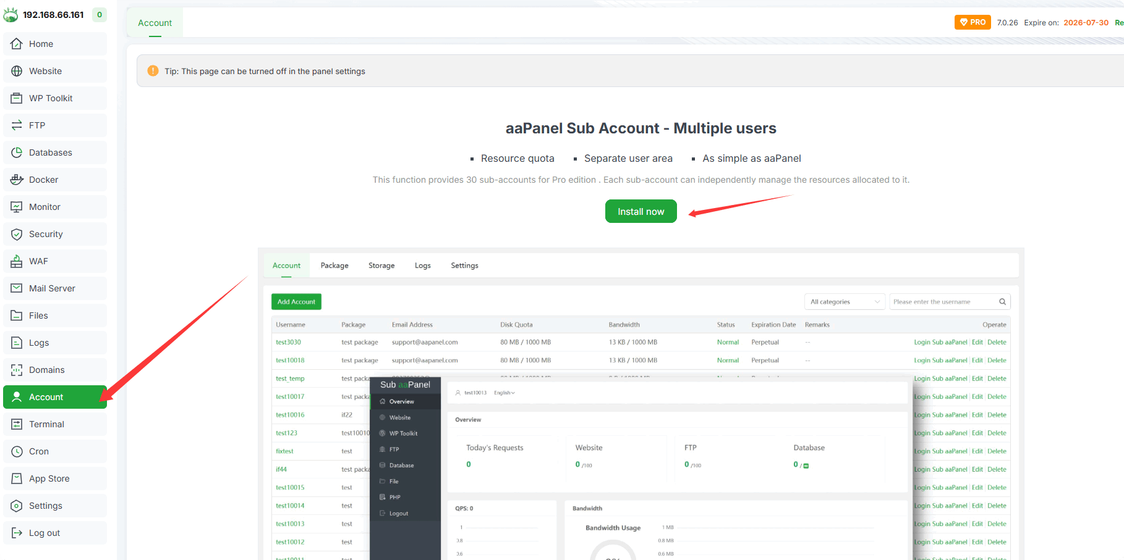Image resolution: width=1124 pixels, height=560 pixels.
Task: Click the aaPanel logo icon
Action: pos(11,14)
